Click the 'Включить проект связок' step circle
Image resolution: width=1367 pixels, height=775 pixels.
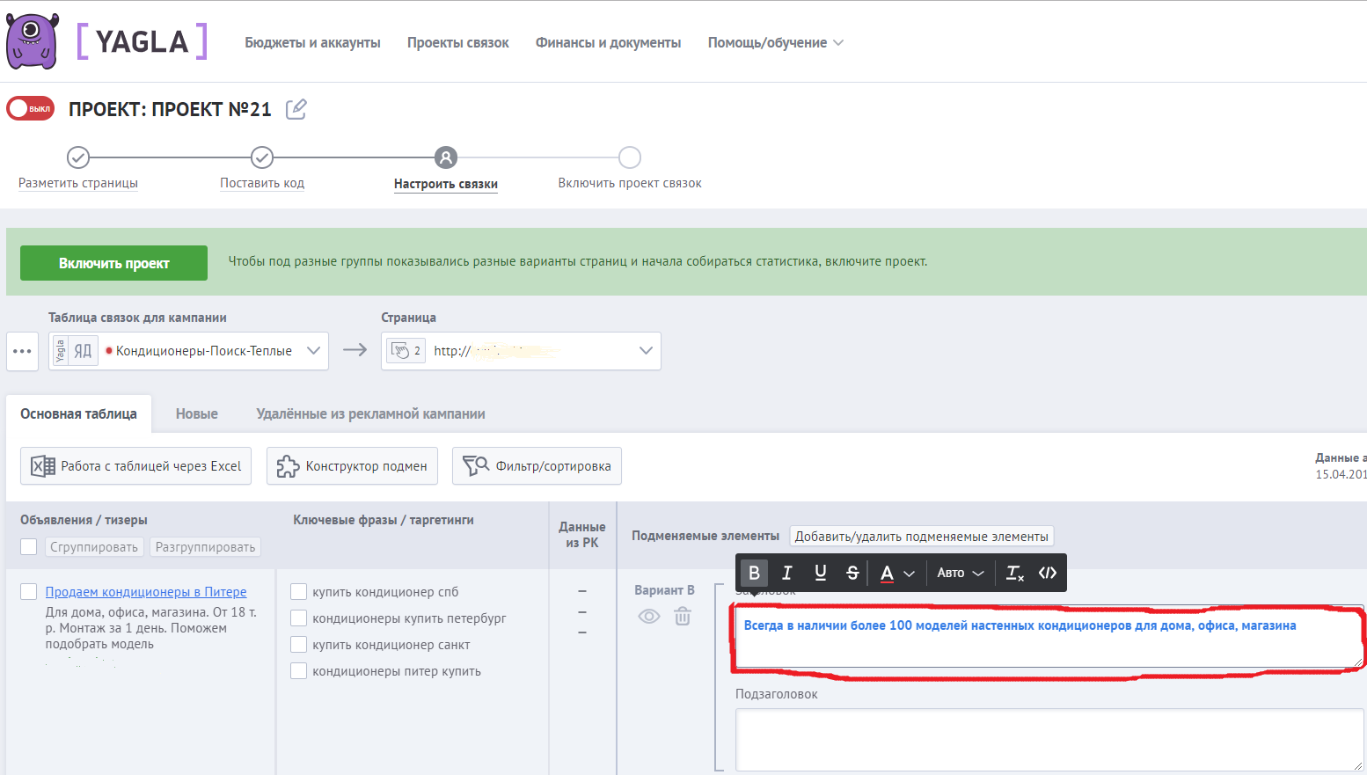point(630,157)
